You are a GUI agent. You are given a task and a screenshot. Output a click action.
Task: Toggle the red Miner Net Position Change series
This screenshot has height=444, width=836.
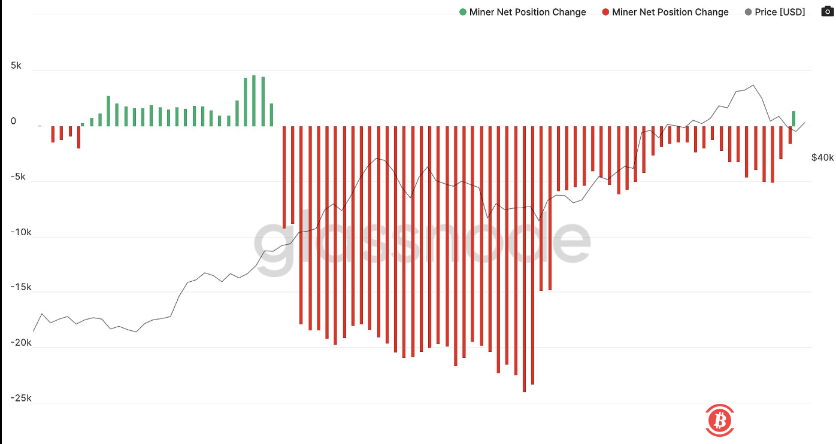pyautogui.click(x=670, y=12)
